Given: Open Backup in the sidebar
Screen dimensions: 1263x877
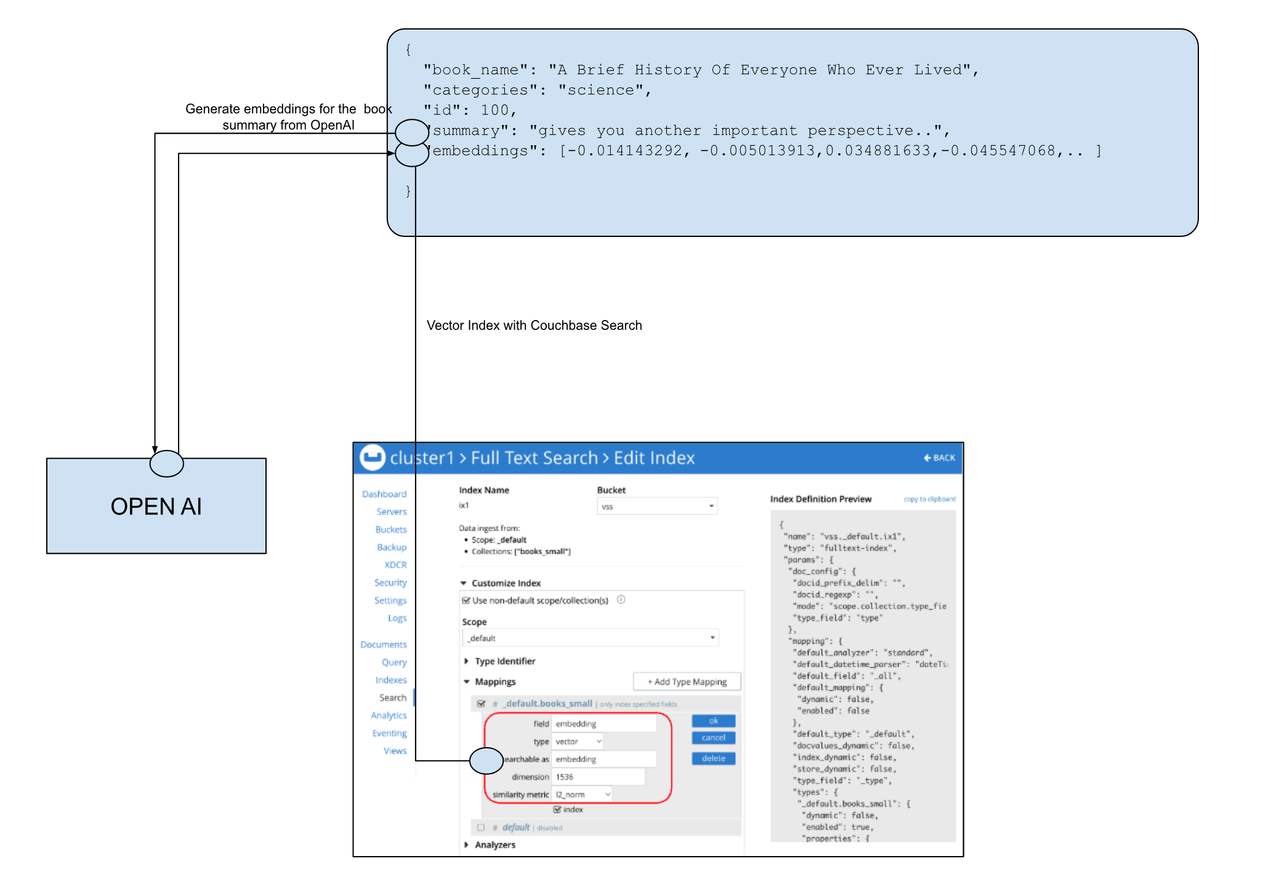Looking at the screenshot, I should [x=392, y=548].
